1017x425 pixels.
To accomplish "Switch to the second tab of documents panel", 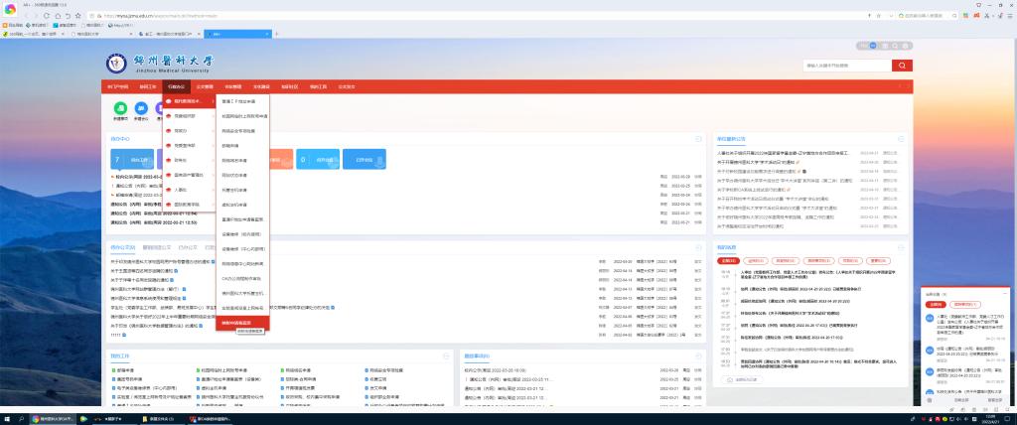I will coord(157,248).
